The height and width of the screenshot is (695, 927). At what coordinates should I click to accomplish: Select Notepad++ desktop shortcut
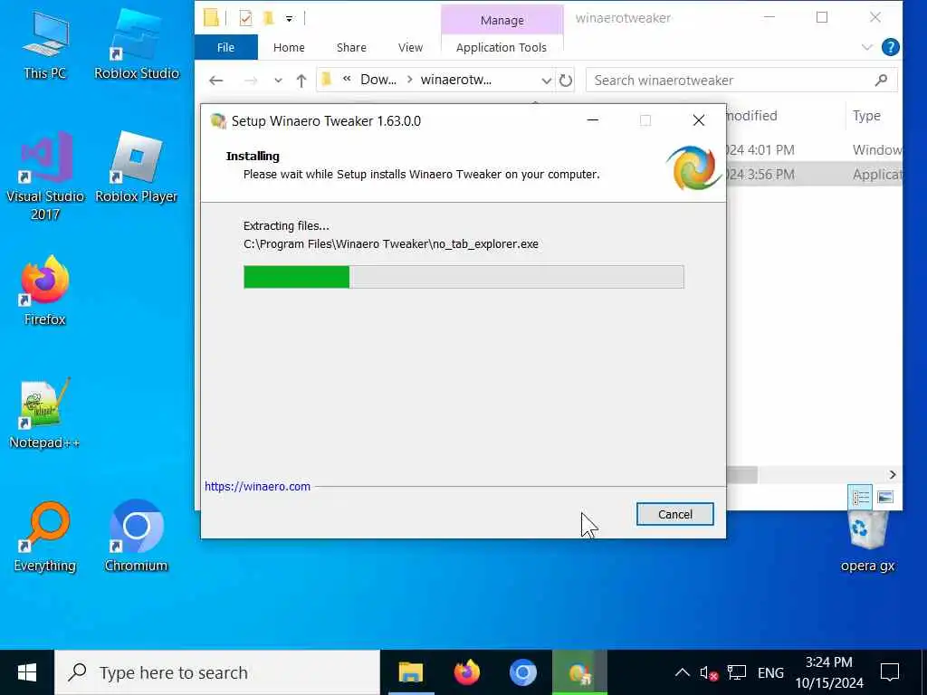(45, 414)
